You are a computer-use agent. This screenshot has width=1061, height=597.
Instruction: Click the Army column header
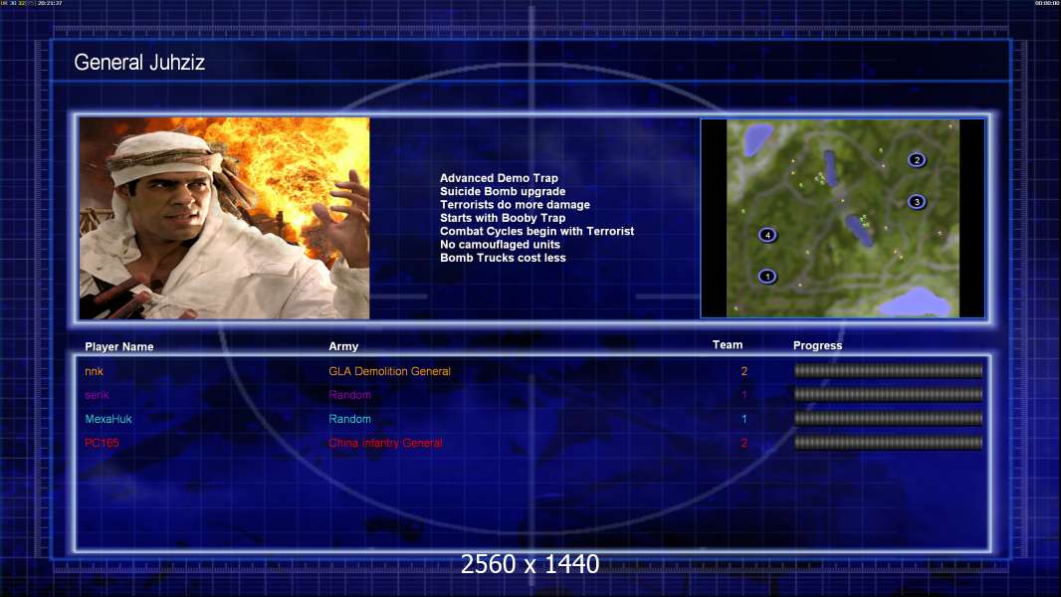pyautogui.click(x=343, y=346)
